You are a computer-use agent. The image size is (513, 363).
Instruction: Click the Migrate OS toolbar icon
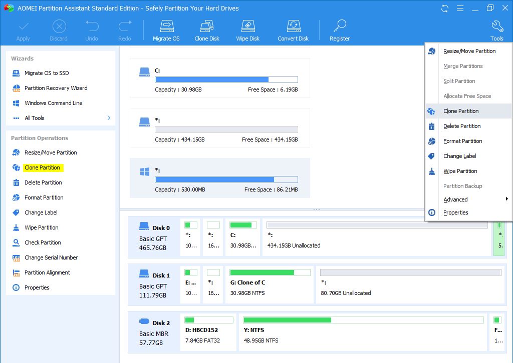click(166, 30)
